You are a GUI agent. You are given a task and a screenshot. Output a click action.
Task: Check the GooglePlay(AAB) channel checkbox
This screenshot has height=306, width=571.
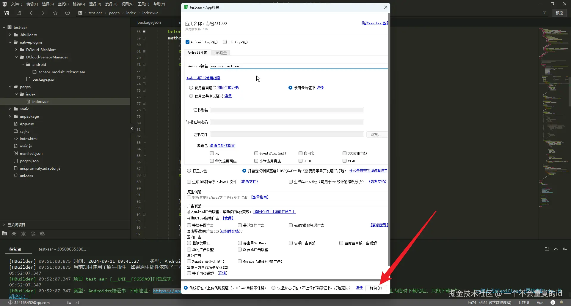pos(256,153)
